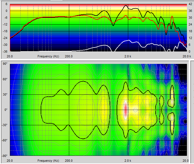Screen dimensions: 194x164
Task: Click the Frequency (Hz) label under the response chart
Action: [x=48, y=56]
